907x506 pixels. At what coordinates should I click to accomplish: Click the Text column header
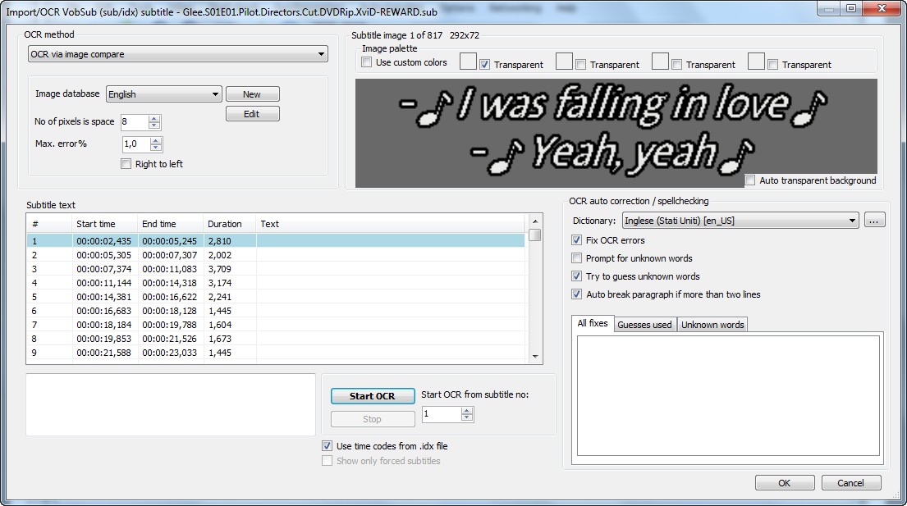[391, 224]
